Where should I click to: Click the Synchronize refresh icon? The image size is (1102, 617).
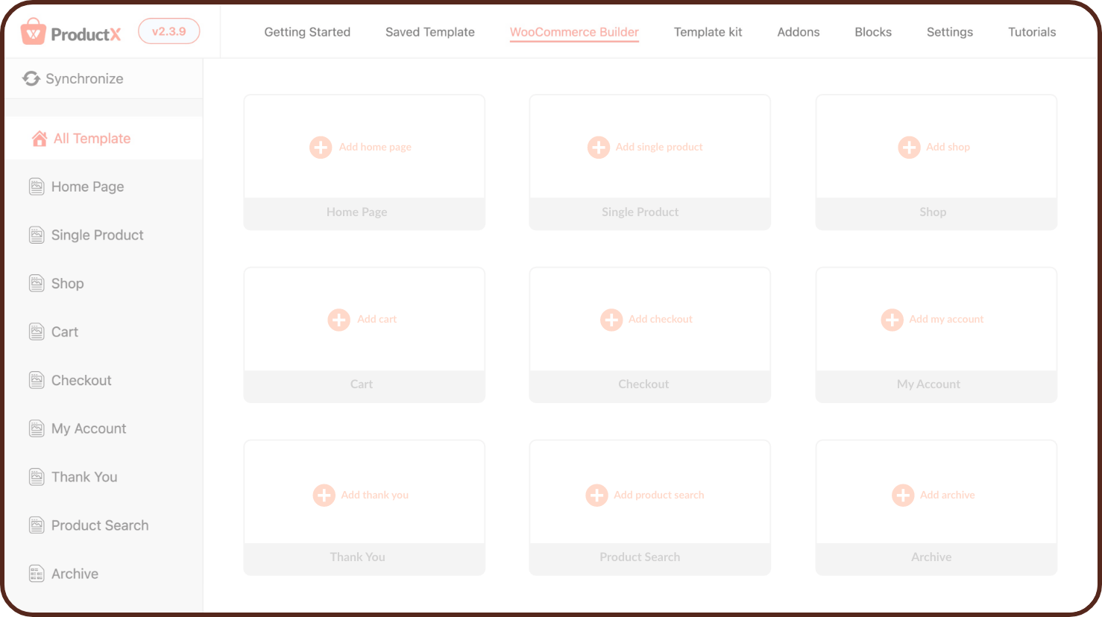(x=31, y=78)
